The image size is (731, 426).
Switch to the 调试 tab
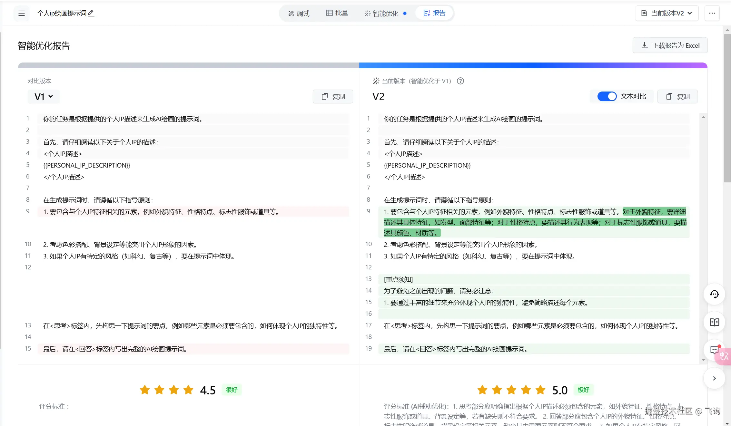[x=299, y=13]
